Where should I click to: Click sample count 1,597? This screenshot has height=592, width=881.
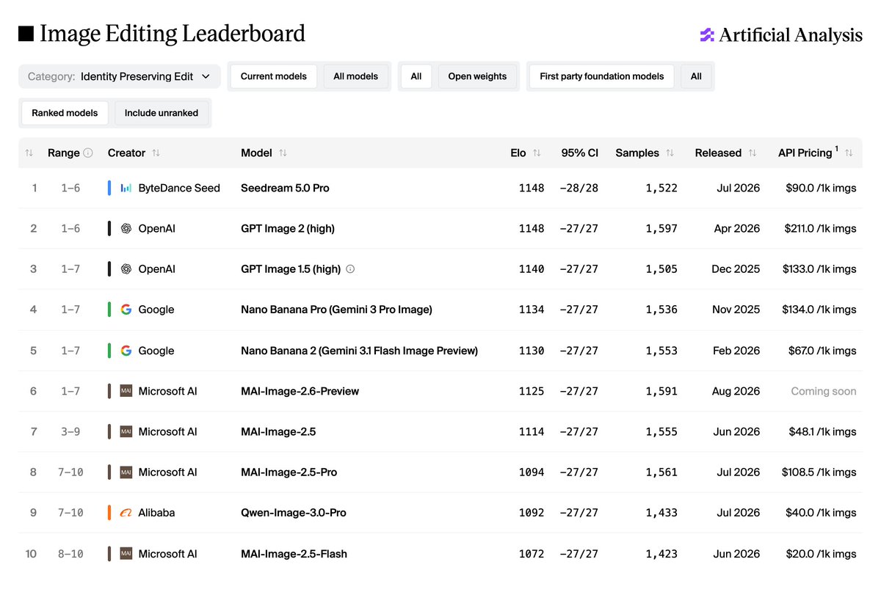pos(661,229)
